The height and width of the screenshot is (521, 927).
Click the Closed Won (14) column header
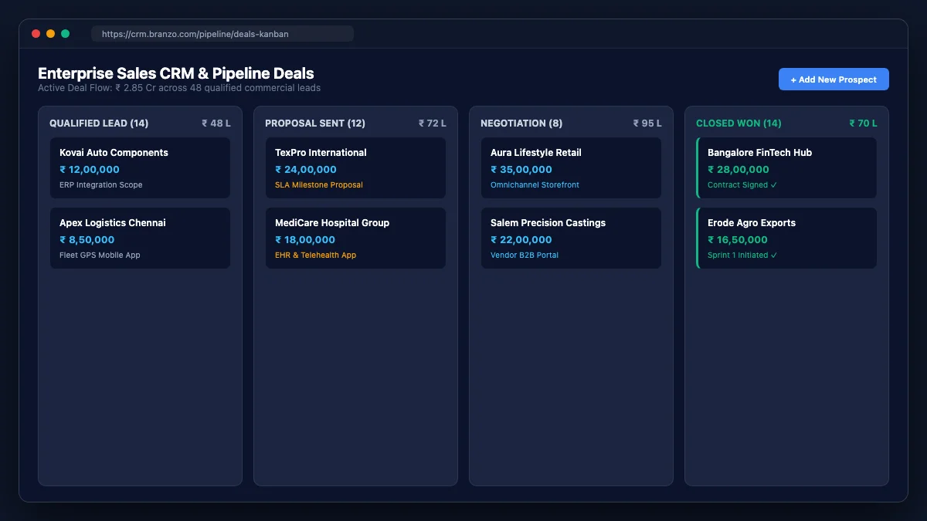click(x=739, y=123)
